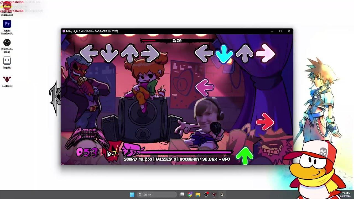This screenshot has width=354, height=199.
Task: Open the Windows Start menu
Action: coord(132,195)
